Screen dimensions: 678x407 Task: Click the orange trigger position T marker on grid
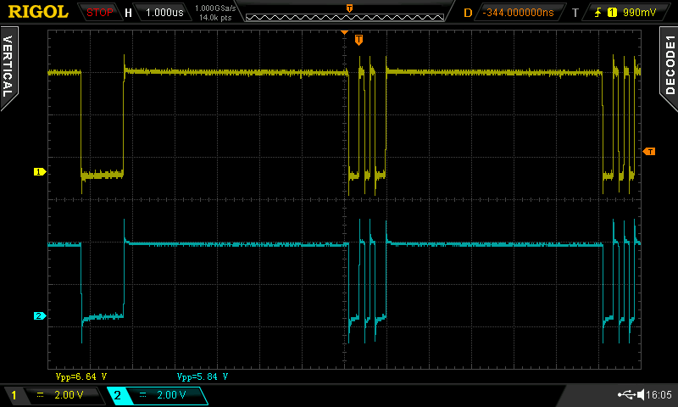point(358,40)
